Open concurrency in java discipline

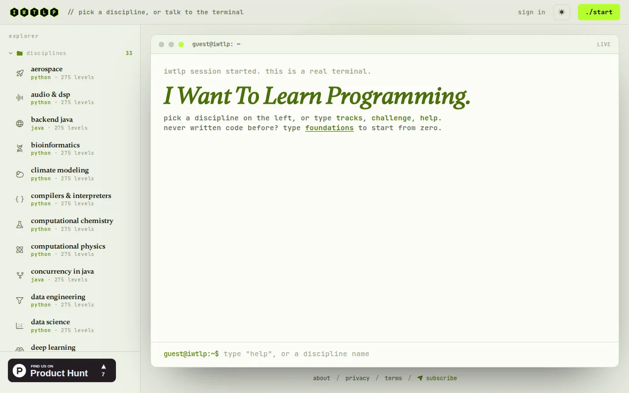[70, 275]
